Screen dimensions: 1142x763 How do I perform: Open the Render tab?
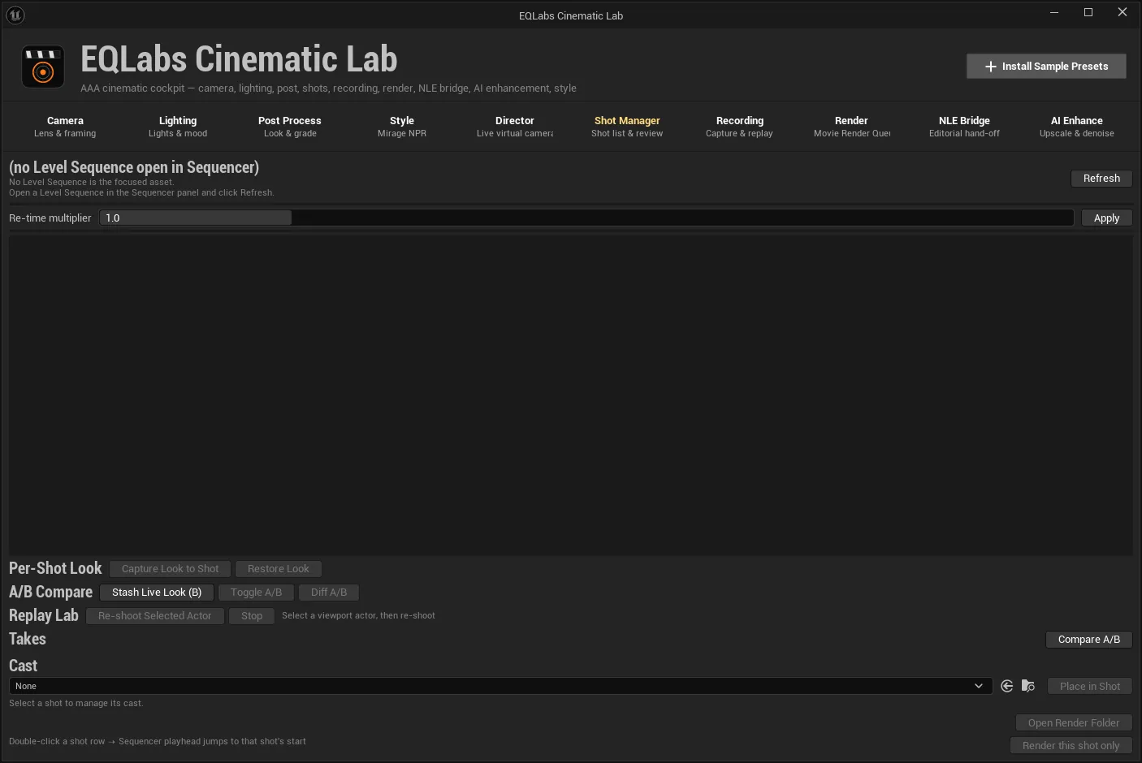(x=851, y=127)
